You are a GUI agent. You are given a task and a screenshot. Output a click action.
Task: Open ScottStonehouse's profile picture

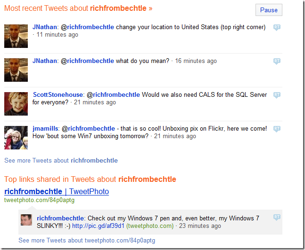pyautogui.click(x=16, y=104)
